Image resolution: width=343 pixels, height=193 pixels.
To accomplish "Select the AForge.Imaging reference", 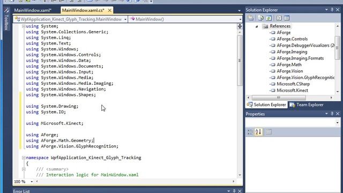I will coord(292,52).
